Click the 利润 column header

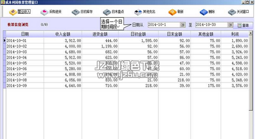click(235, 34)
